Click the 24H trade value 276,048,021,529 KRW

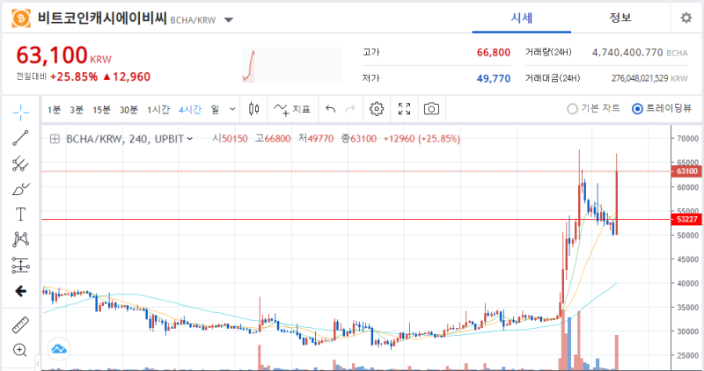[649, 78]
